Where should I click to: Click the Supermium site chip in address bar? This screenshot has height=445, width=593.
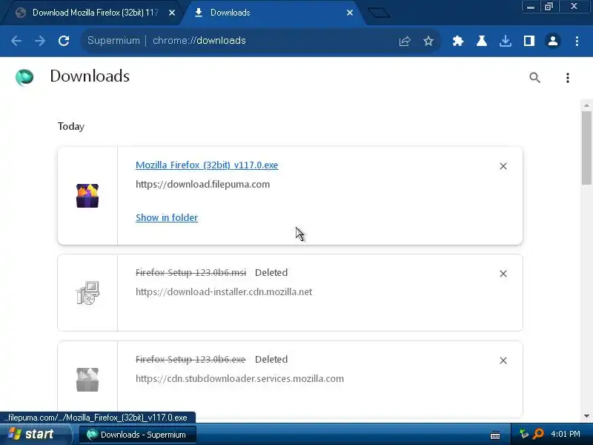(113, 41)
